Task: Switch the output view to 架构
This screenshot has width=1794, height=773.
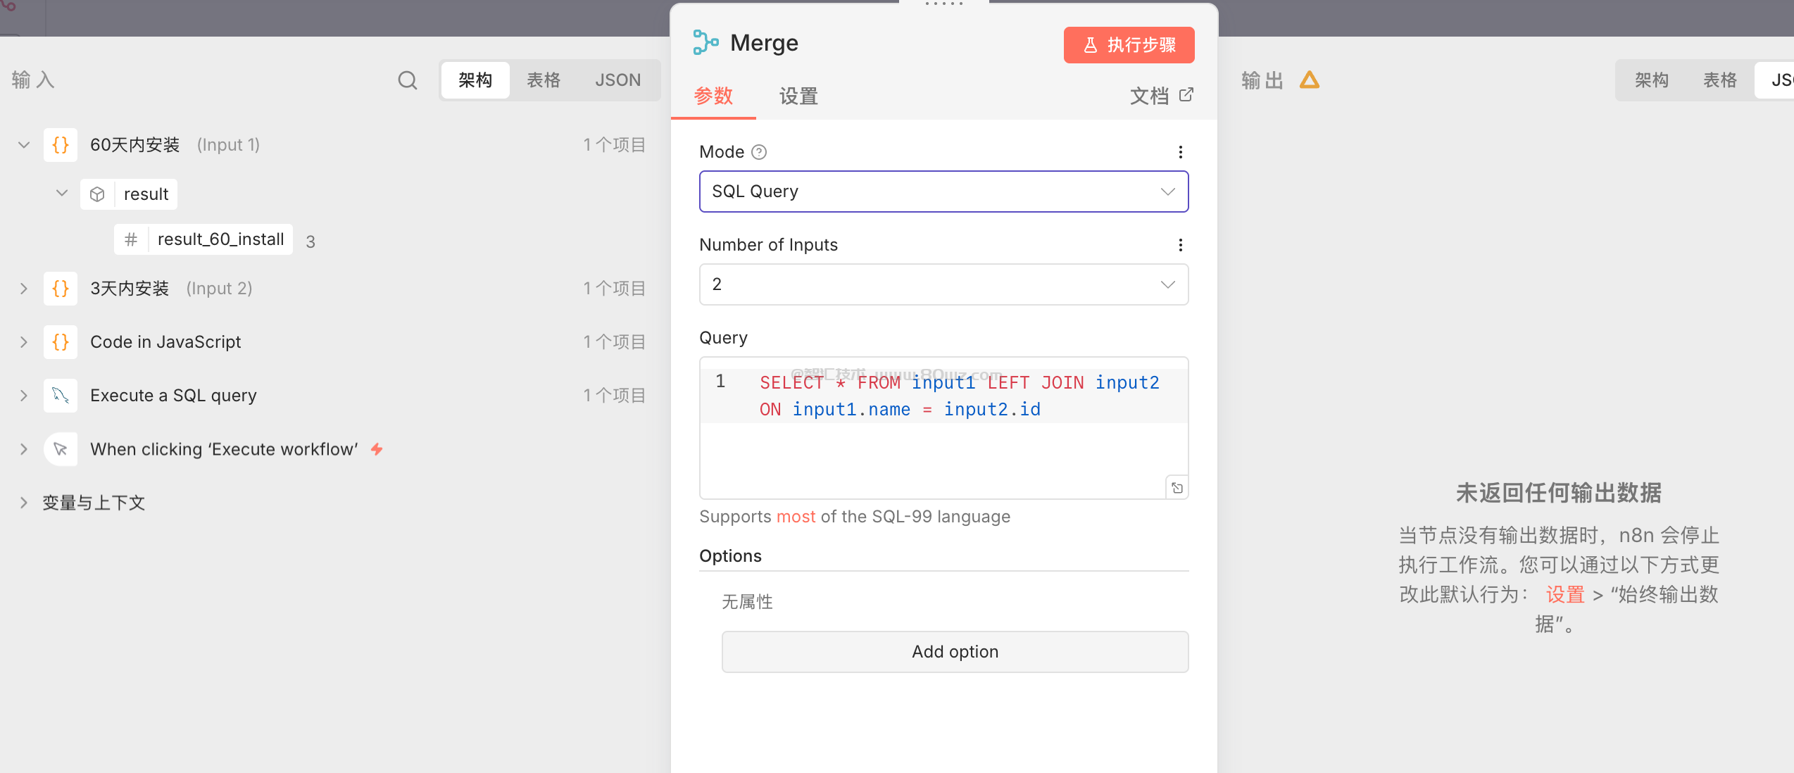Action: click(1651, 80)
